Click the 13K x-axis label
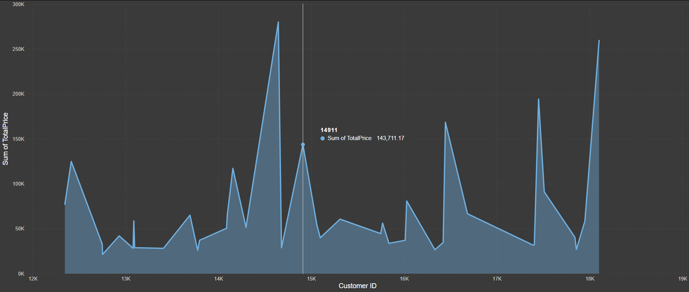This screenshot has height=292, width=689. pos(126,279)
